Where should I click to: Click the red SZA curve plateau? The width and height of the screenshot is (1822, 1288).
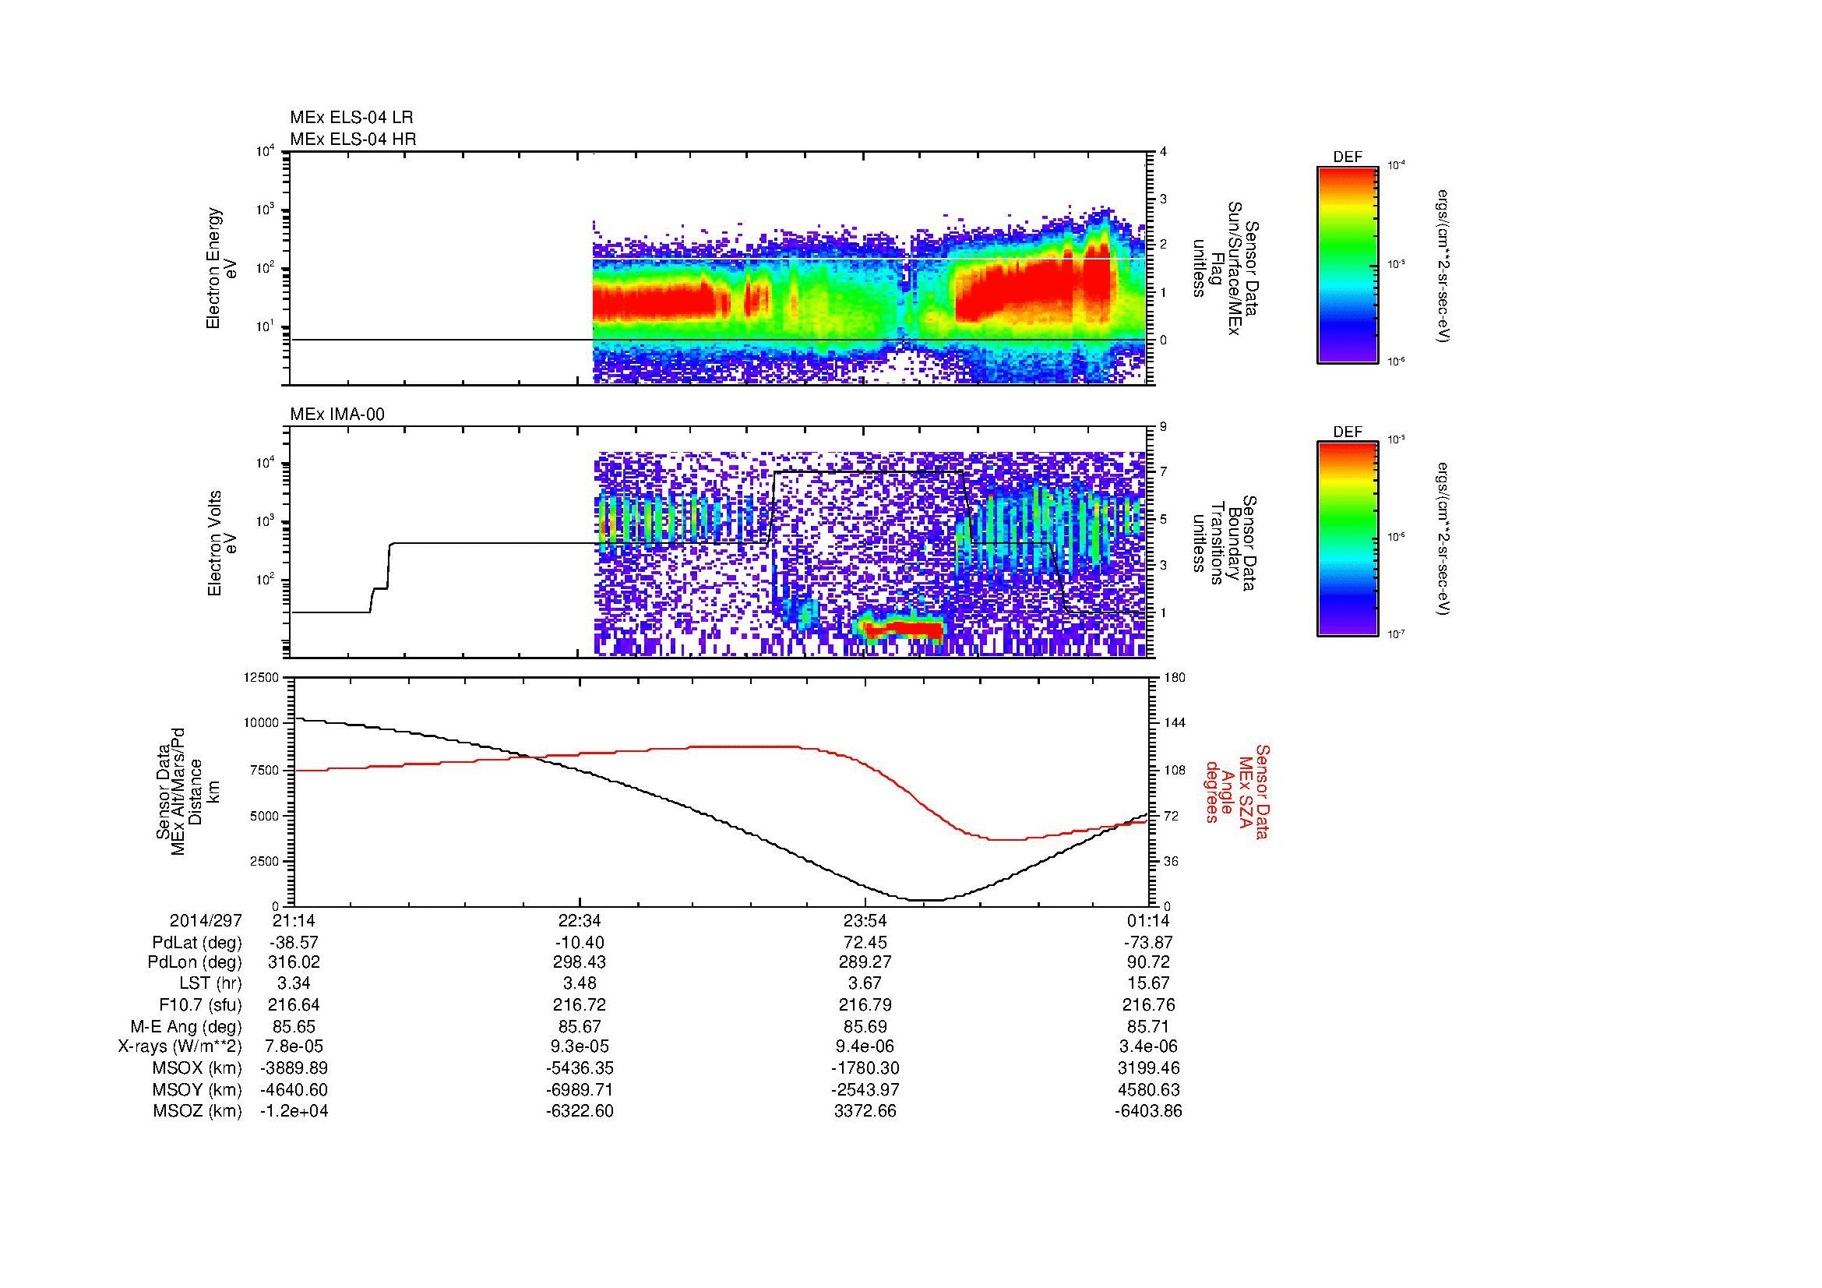coord(746,746)
